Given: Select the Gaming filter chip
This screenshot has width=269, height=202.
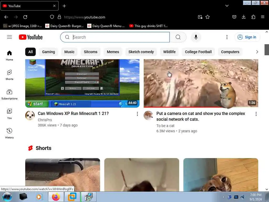Looking at the screenshot, I should pyautogui.click(x=48, y=52).
